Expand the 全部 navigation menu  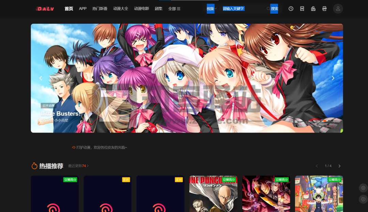174,8
